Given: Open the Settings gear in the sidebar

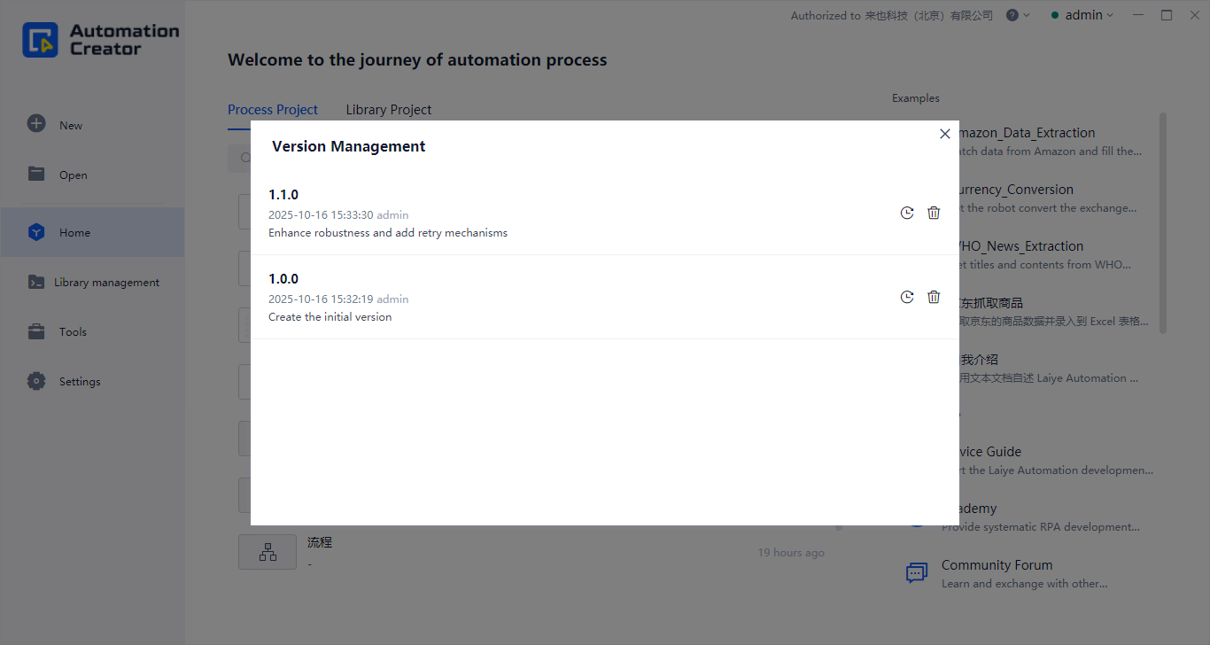Looking at the screenshot, I should [x=36, y=381].
